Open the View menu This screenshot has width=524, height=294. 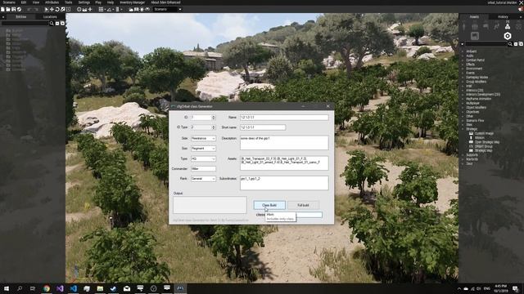tap(36, 2)
